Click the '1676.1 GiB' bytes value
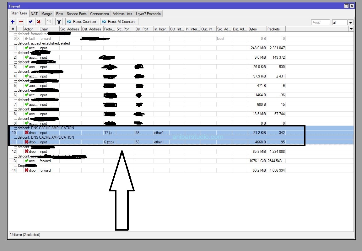362x251 pixels. click(x=257, y=161)
